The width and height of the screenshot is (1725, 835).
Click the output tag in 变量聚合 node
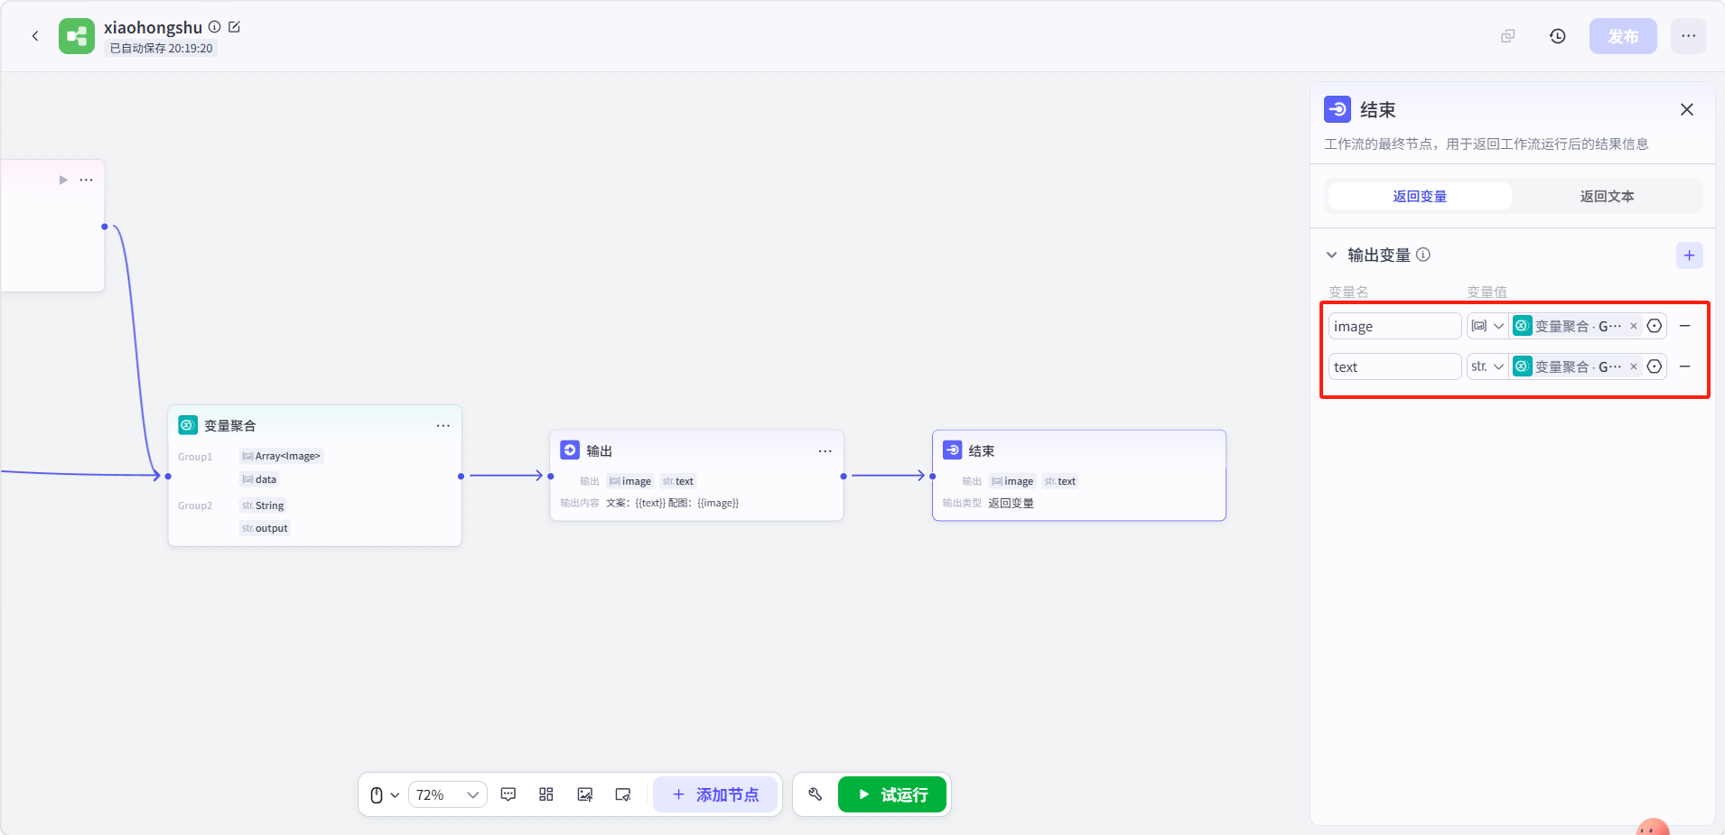pyautogui.click(x=265, y=528)
